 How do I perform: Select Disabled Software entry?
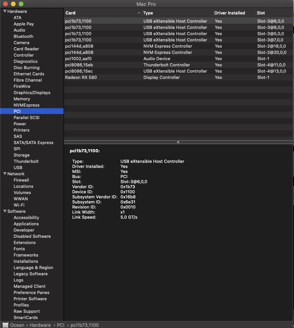pyautogui.click(x=32, y=236)
